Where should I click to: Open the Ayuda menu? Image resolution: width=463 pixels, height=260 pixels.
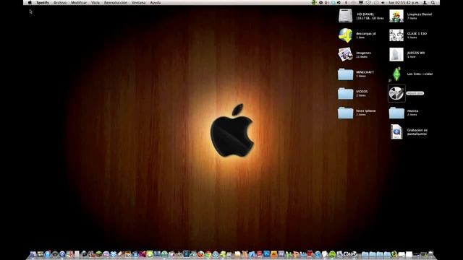[x=156, y=3]
